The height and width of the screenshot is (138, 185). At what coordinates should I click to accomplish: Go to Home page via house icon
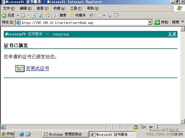tap(48, 15)
